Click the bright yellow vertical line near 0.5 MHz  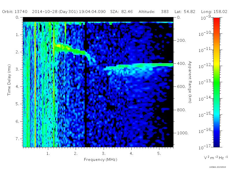(x=35, y=84)
